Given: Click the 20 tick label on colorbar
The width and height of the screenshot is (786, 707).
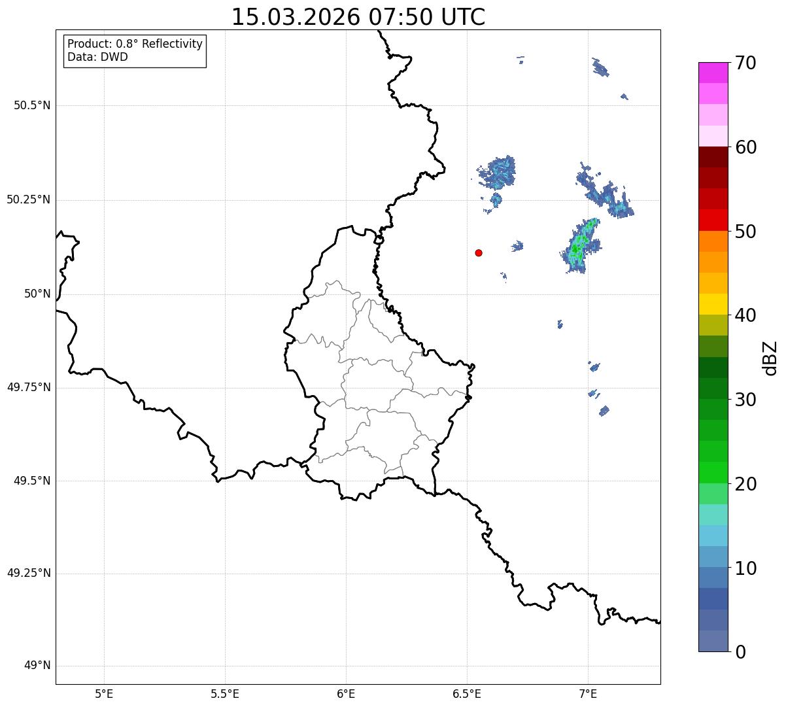Looking at the screenshot, I should pyautogui.click(x=746, y=484).
